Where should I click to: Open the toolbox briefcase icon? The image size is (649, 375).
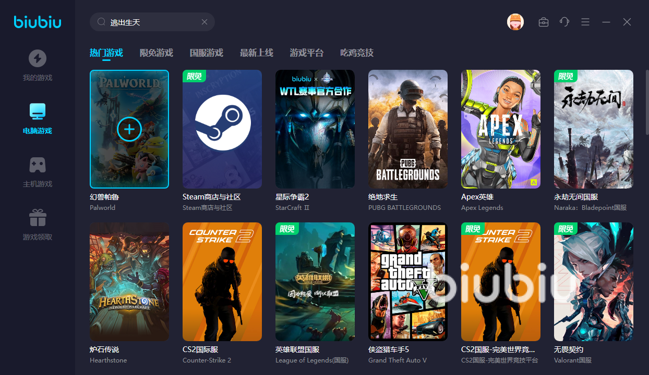(543, 22)
